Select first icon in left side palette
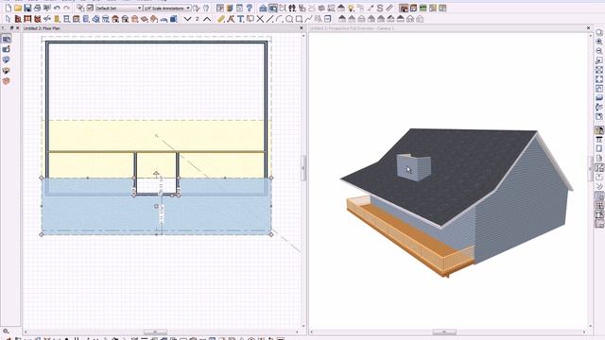 pos(7,39)
